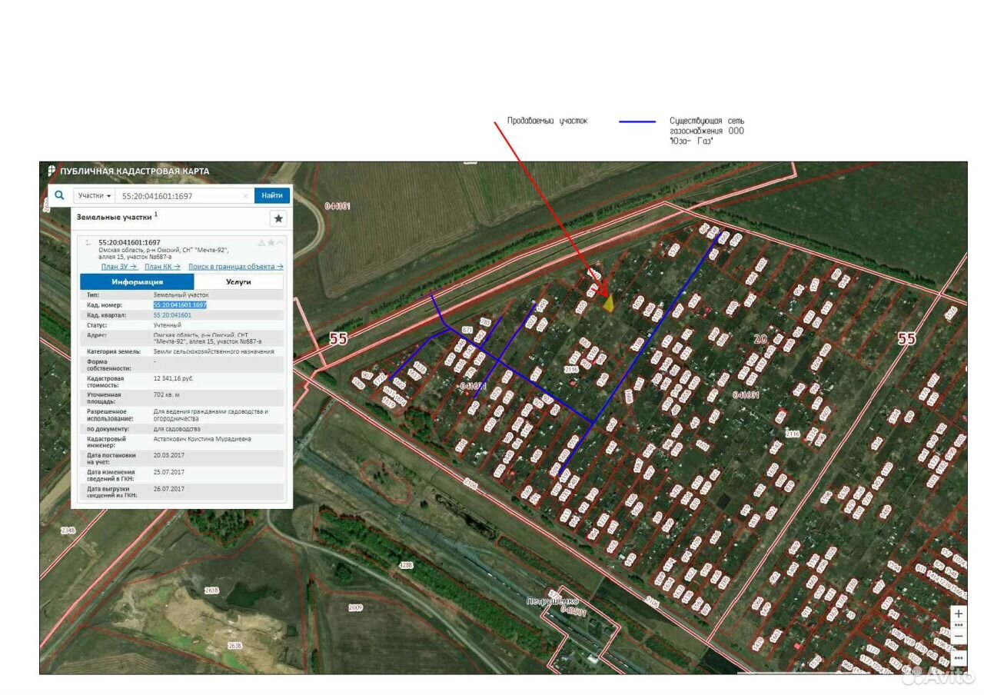
Task: Click the Найти search button
Action: [x=272, y=196]
